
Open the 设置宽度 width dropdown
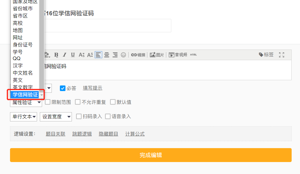pos(56,117)
